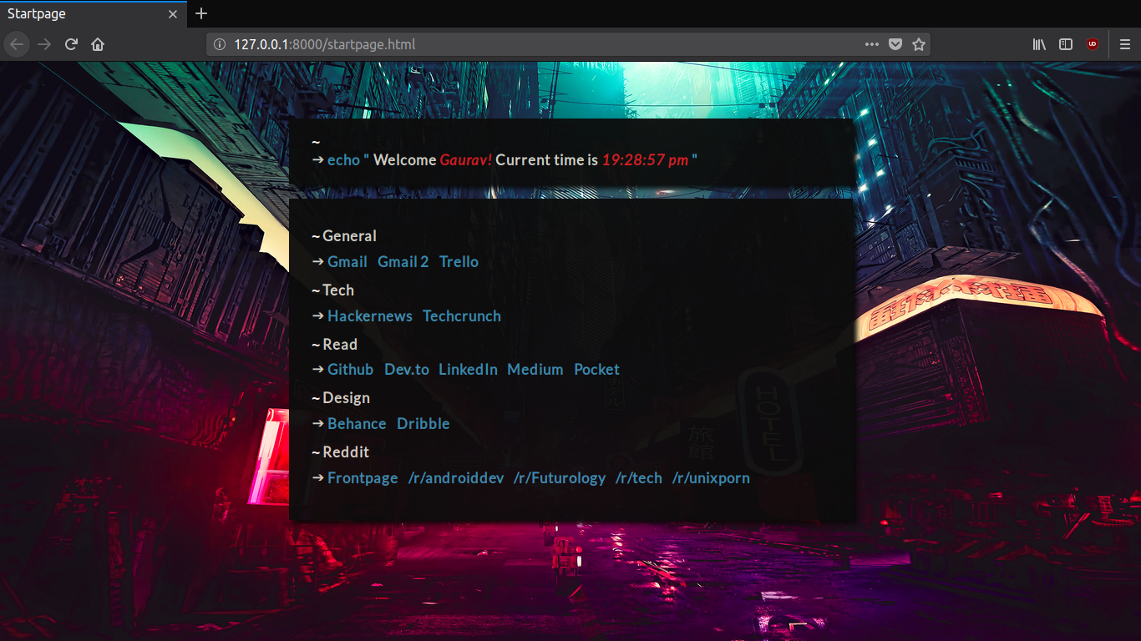The height and width of the screenshot is (641, 1141).
Task: Open the Gmail 2 link
Action: (x=403, y=262)
